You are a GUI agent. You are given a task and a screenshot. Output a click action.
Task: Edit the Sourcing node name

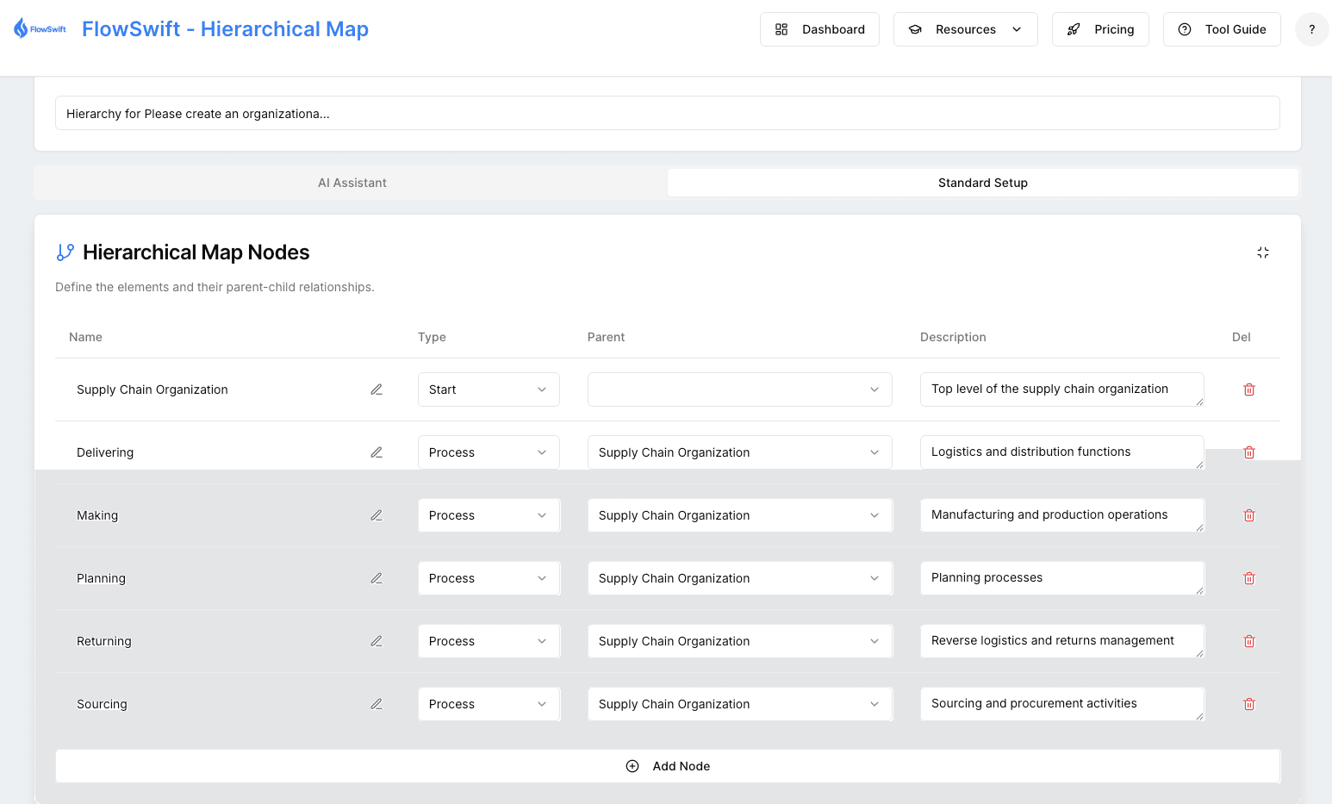pyautogui.click(x=377, y=704)
